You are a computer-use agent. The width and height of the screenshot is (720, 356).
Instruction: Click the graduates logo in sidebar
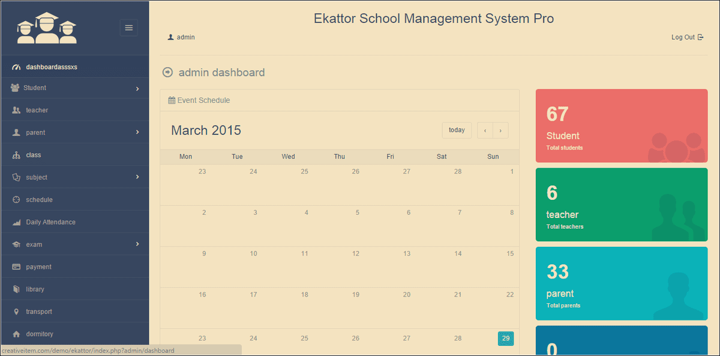click(47, 28)
